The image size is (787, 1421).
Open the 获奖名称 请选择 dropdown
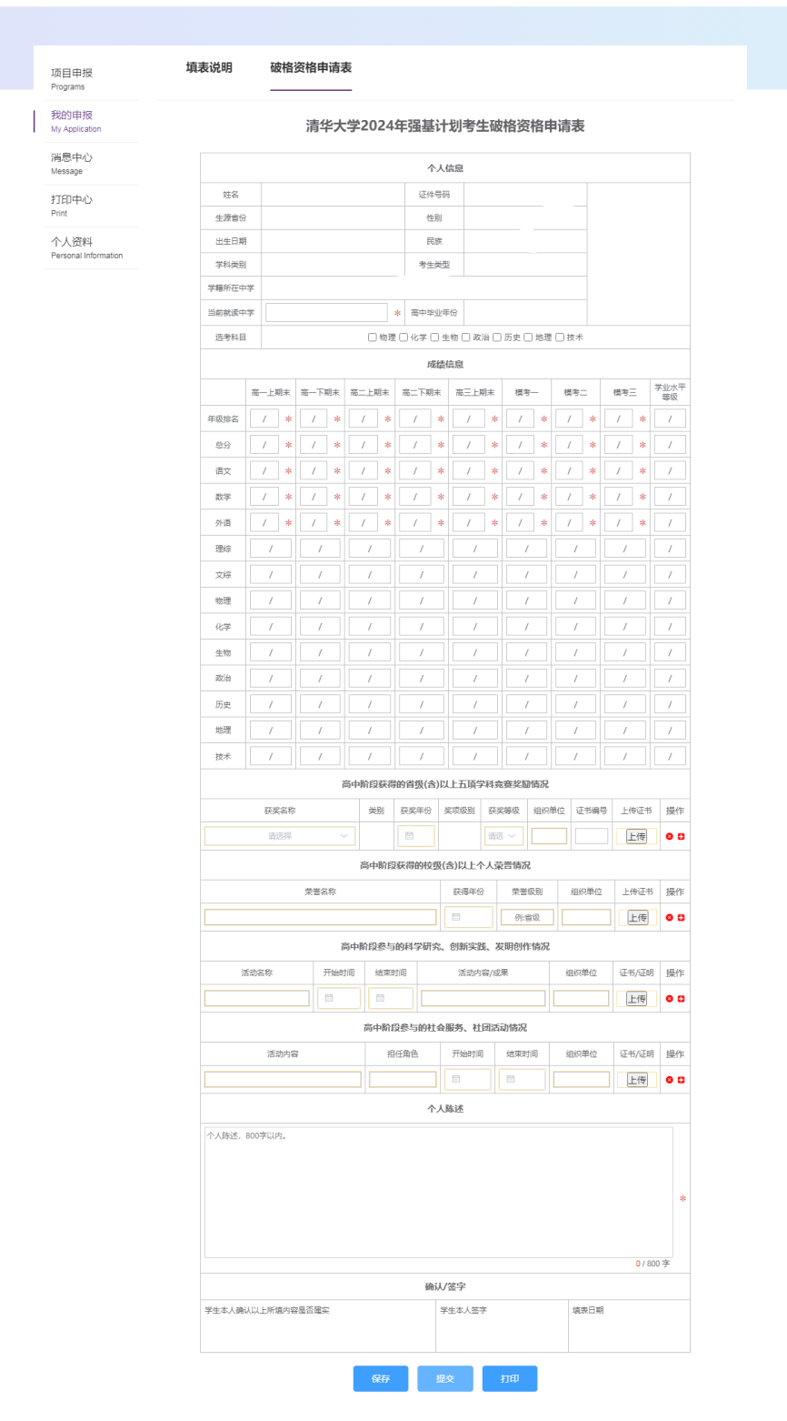[280, 836]
